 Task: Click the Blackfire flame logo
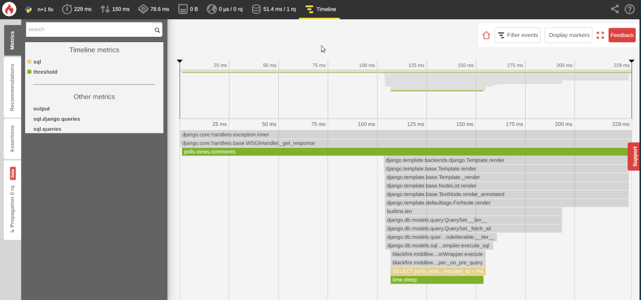tap(10, 9)
